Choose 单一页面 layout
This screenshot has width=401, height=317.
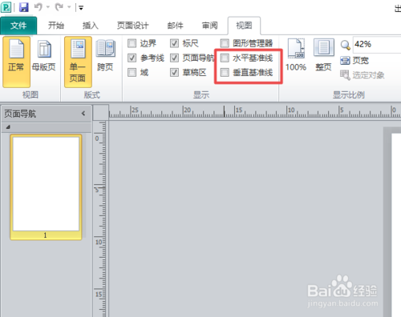78,62
